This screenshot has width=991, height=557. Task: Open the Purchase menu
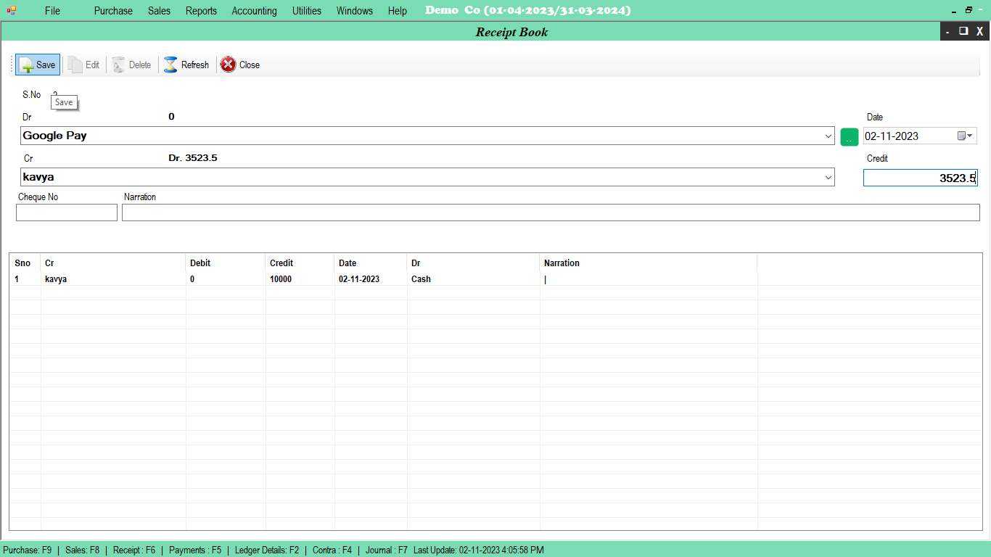tap(113, 11)
